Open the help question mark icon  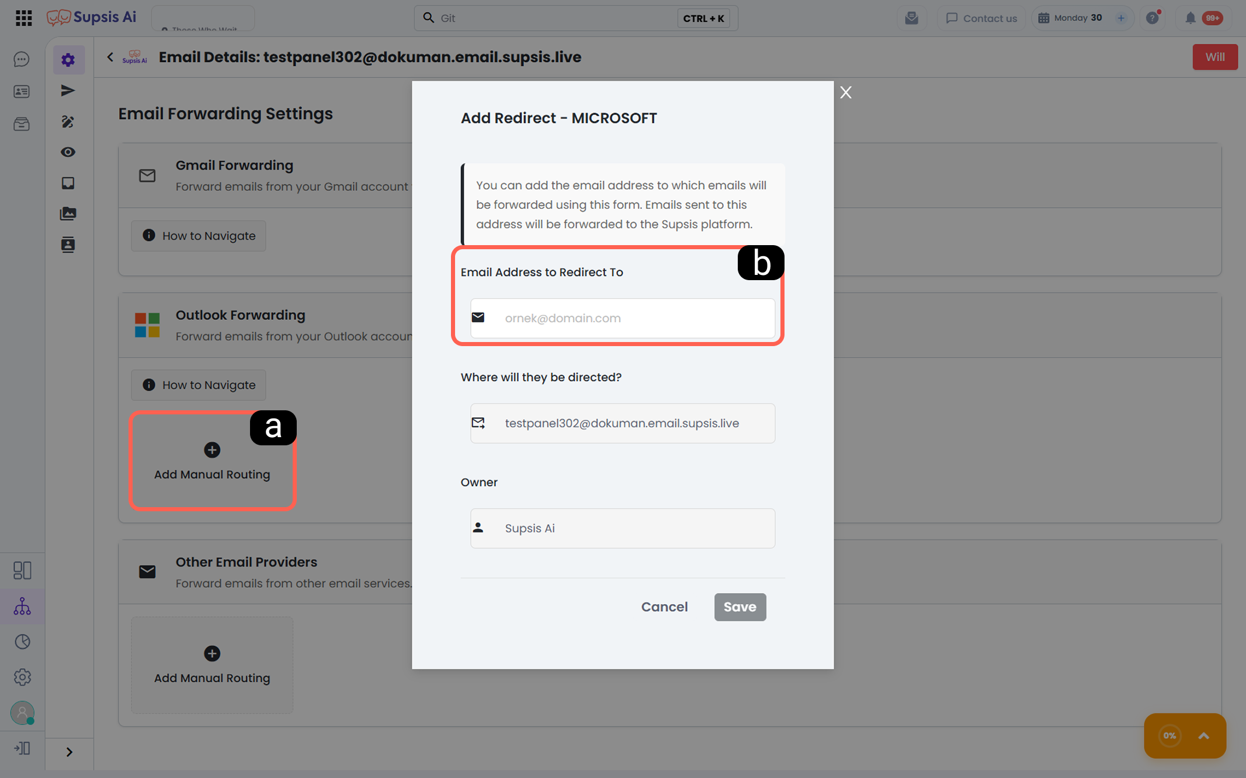pos(1153,18)
